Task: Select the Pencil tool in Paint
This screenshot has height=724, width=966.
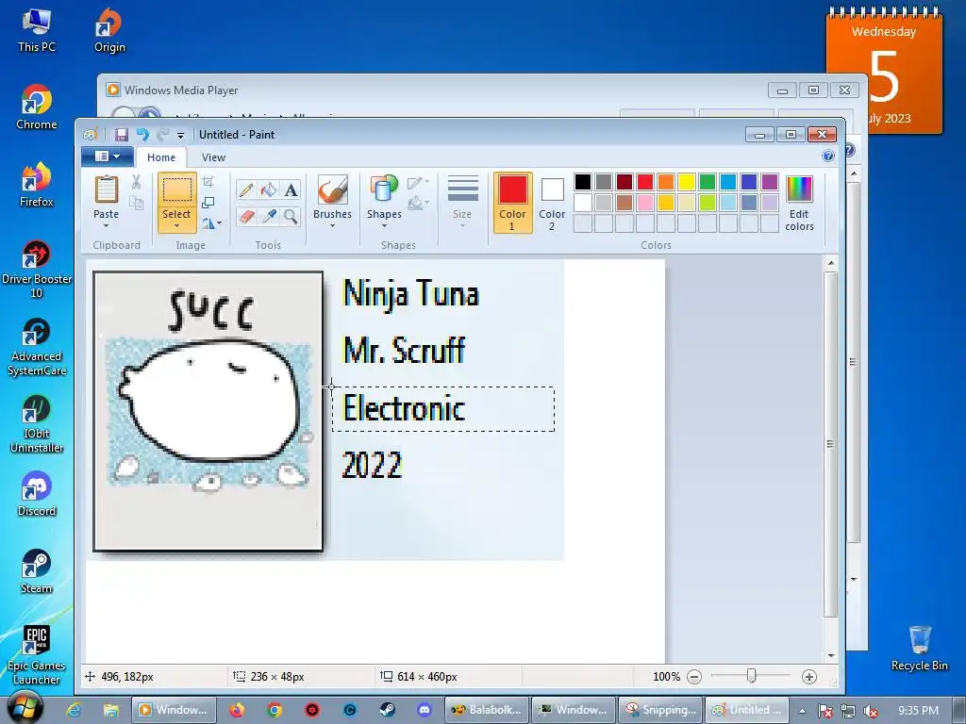Action: click(246, 189)
